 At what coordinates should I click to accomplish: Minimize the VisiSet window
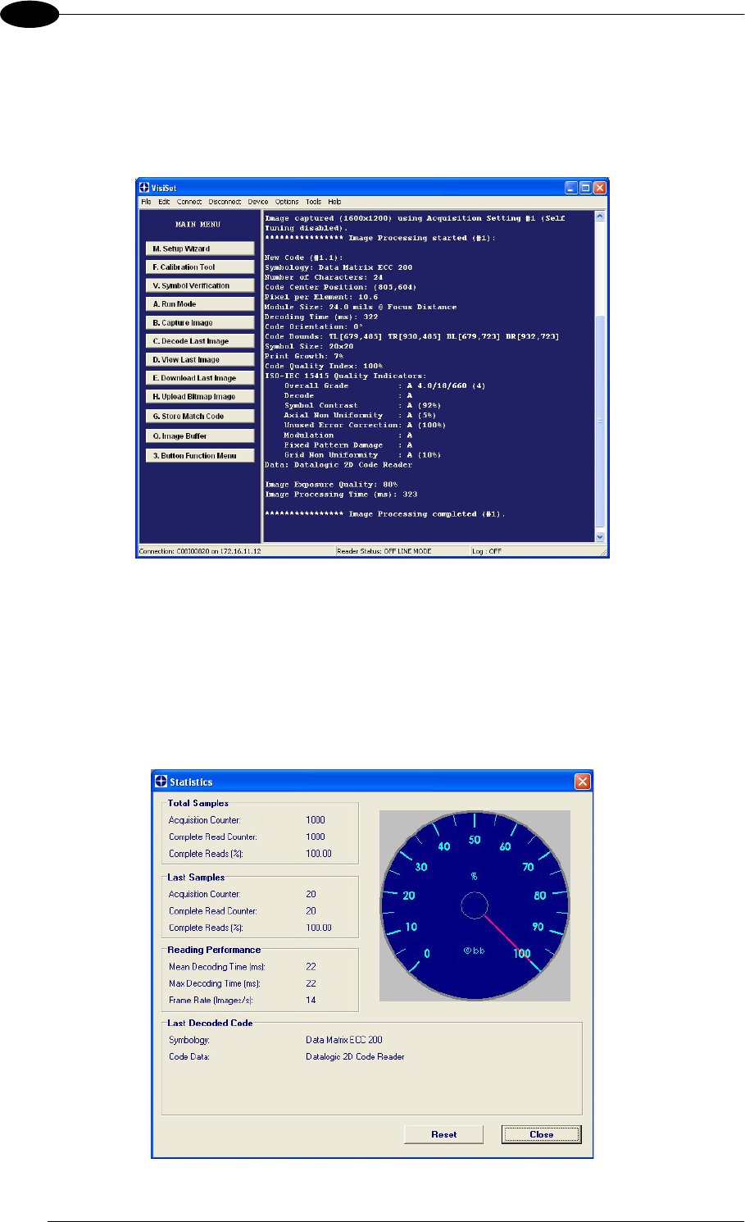[571, 188]
